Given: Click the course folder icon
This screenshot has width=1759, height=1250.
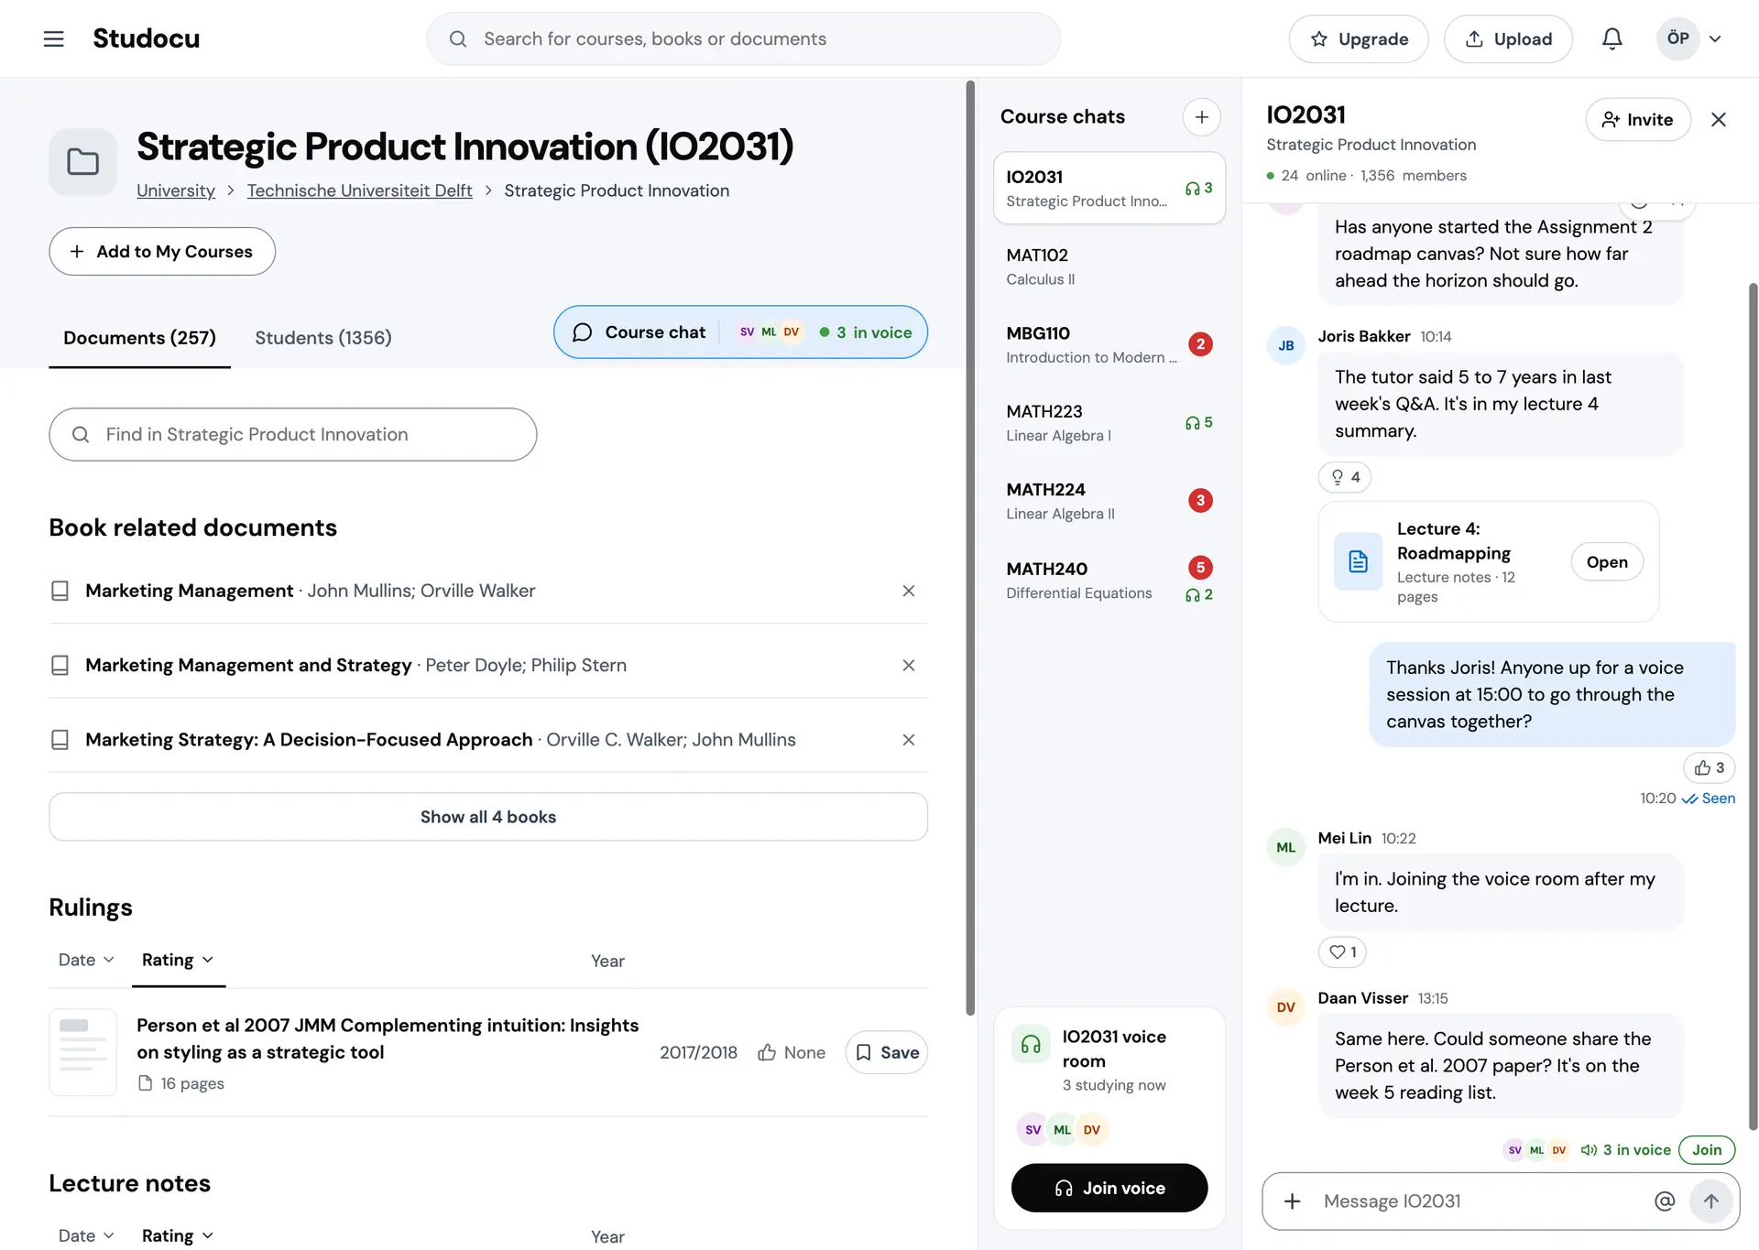Looking at the screenshot, I should click(x=82, y=162).
